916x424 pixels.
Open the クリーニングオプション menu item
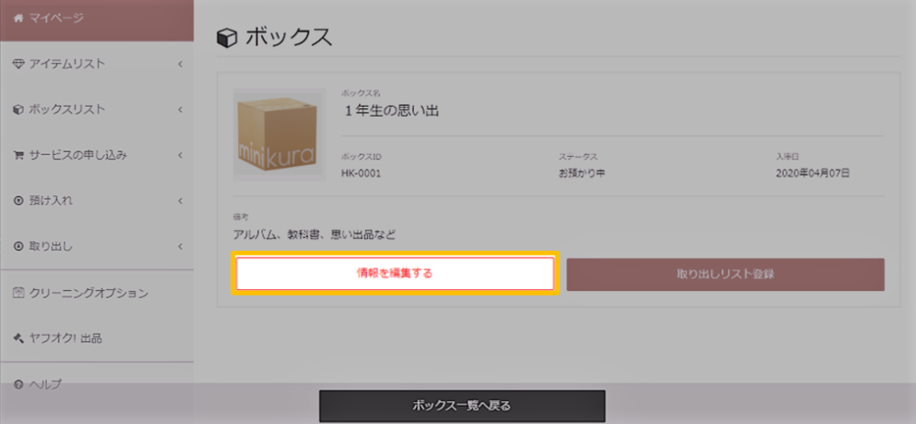(x=97, y=293)
